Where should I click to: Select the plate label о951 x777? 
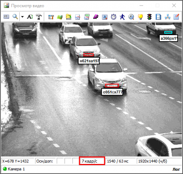click(x=112, y=92)
